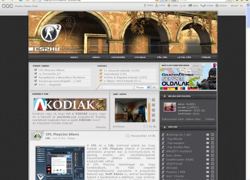The width and height of the screenshot is (250, 180).
Task: Open the Archívum link under the picture of the day
Action: click(118, 126)
